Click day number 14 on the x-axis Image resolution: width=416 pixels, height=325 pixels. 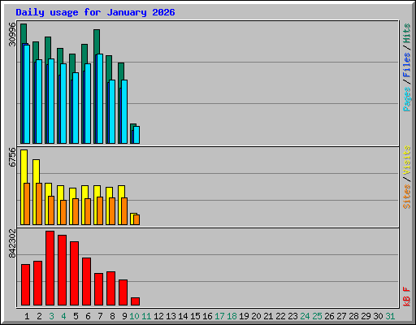(183, 316)
